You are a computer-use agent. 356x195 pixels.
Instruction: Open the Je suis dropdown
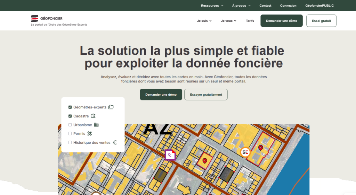[x=204, y=21]
